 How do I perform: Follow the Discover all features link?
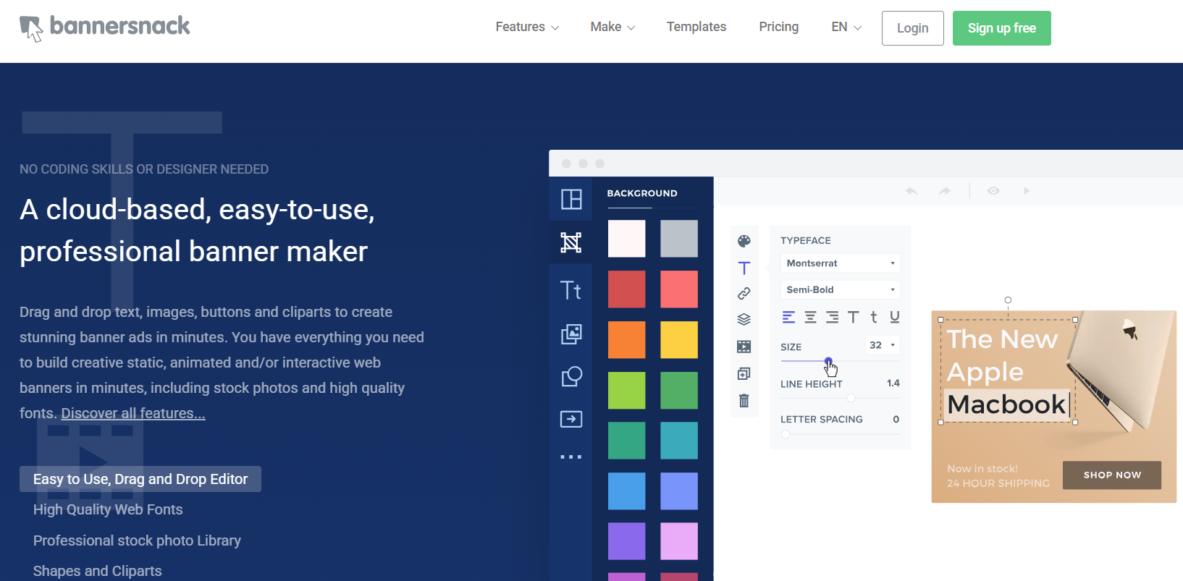click(133, 413)
